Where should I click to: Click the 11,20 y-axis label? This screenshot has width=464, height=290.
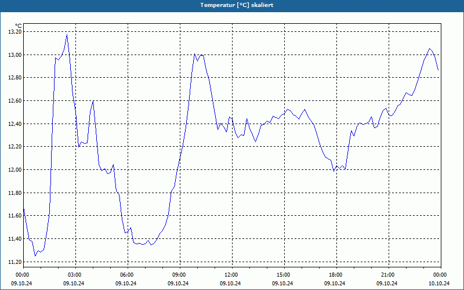pyautogui.click(x=14, y=262)
